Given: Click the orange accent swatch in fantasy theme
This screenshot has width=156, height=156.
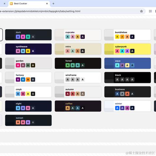Looking at the screenshot, I should [28, 80].
